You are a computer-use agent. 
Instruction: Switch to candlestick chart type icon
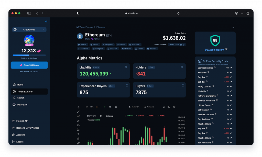pos(104,107)
